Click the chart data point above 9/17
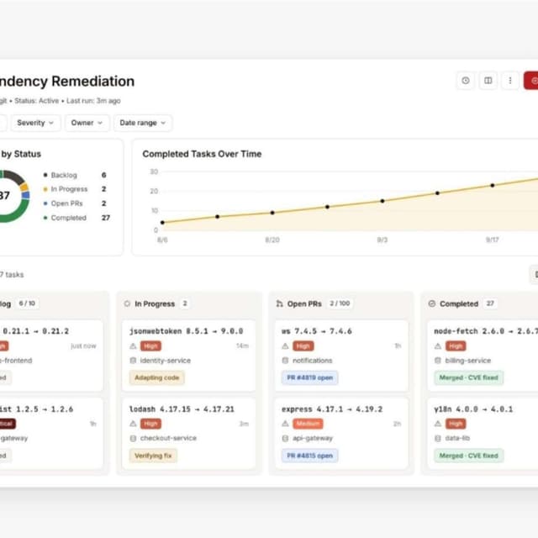 coord(493,185)
